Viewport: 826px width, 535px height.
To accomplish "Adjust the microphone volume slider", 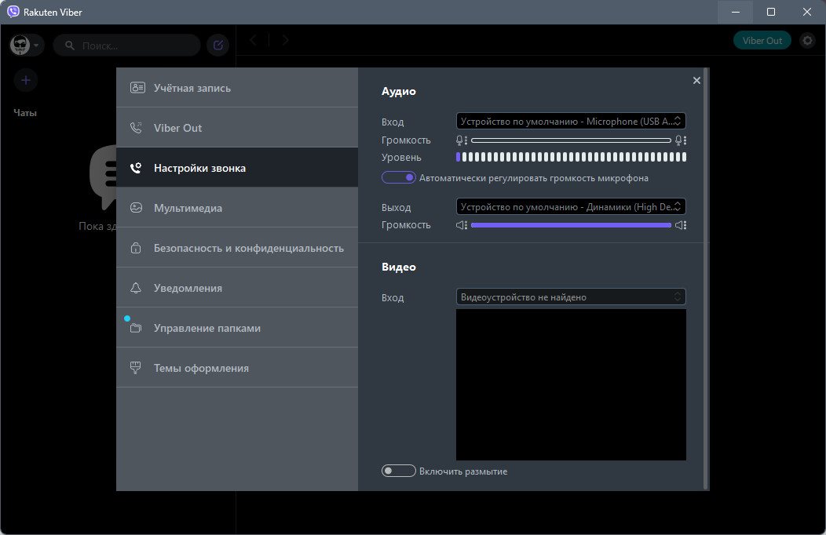I will pyautogui.click(x=571, y=140).
